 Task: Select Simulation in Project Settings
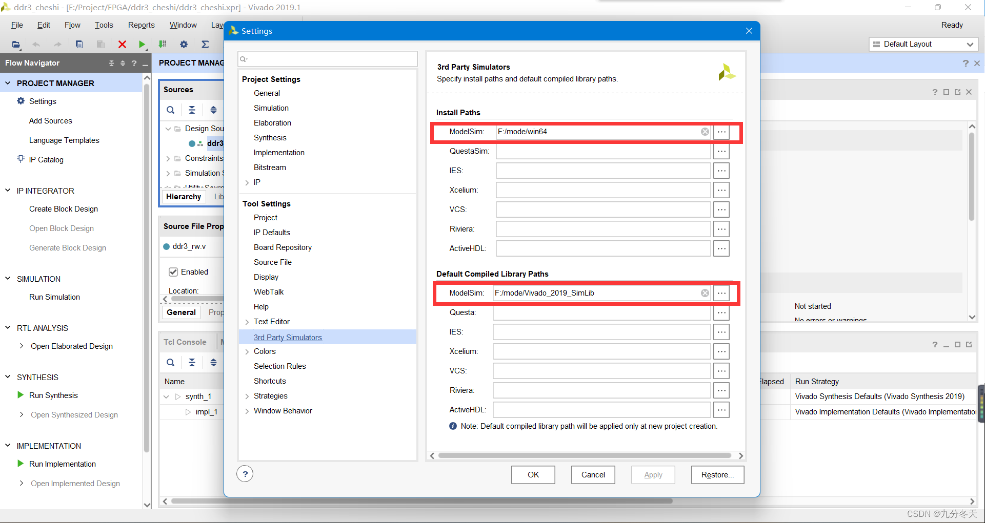click(x=271, y=108)
